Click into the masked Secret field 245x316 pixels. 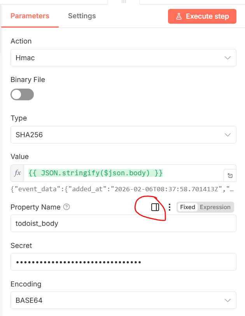(x=123, y=262)
